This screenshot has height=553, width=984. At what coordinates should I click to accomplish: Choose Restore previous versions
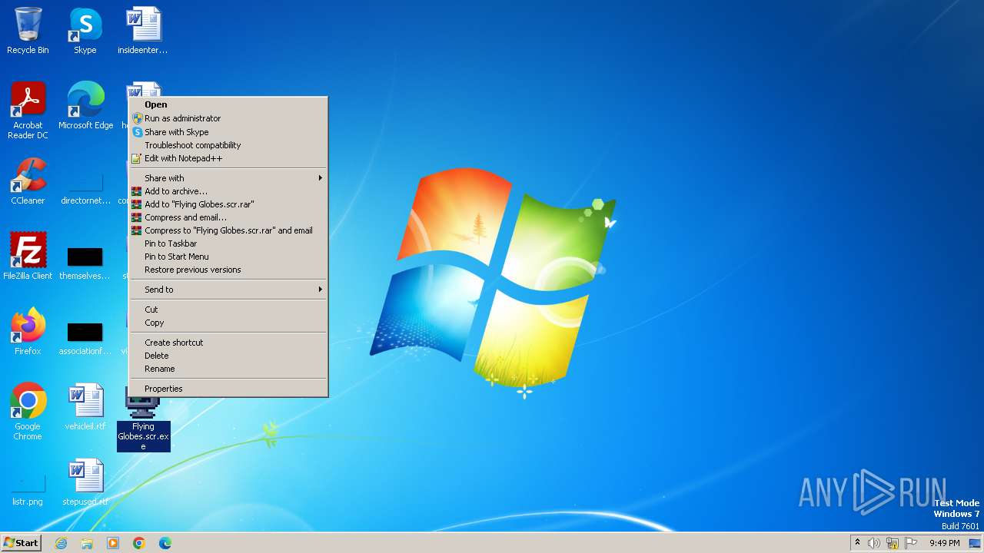coord(228,270)
